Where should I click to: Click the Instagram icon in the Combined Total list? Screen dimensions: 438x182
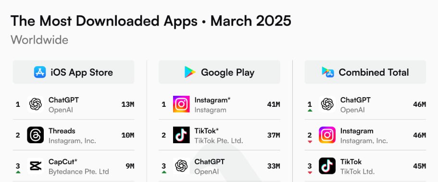click(327, 135)
